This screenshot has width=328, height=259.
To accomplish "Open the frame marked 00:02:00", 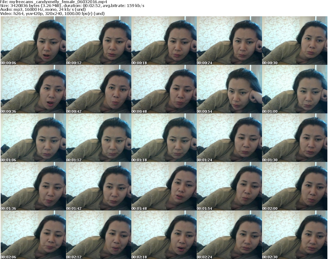I will 295,187.
